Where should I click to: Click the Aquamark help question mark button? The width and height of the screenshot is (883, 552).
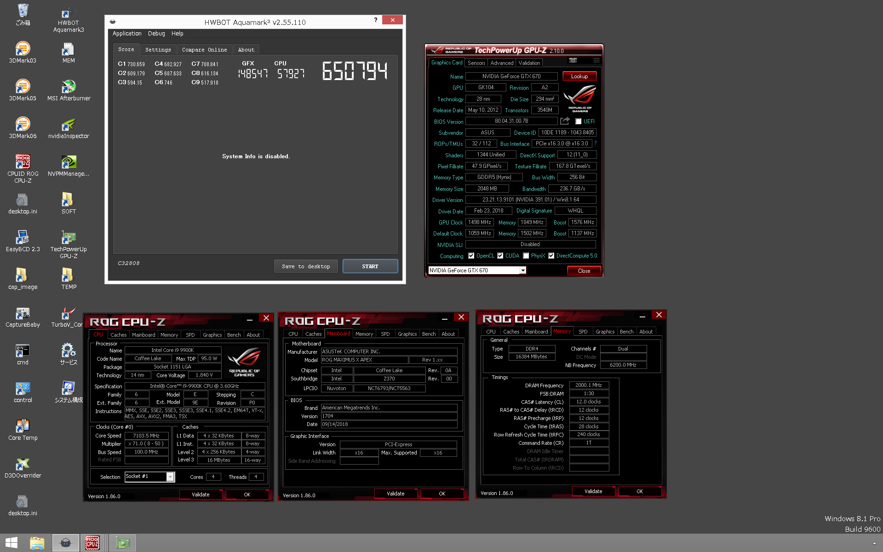tap(376, 20)
